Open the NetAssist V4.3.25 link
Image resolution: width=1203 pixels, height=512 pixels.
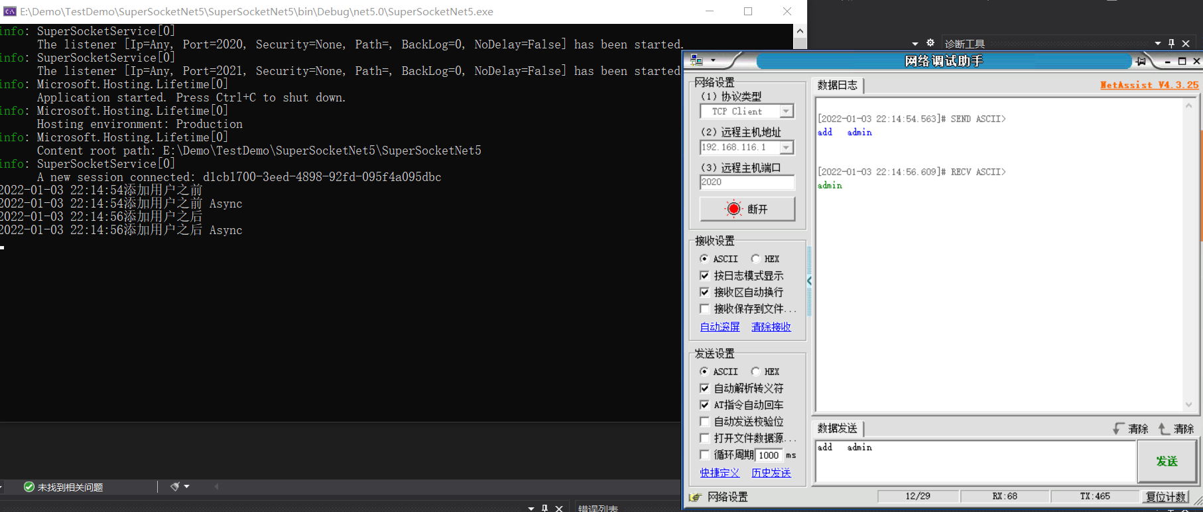pos(1149,85)
